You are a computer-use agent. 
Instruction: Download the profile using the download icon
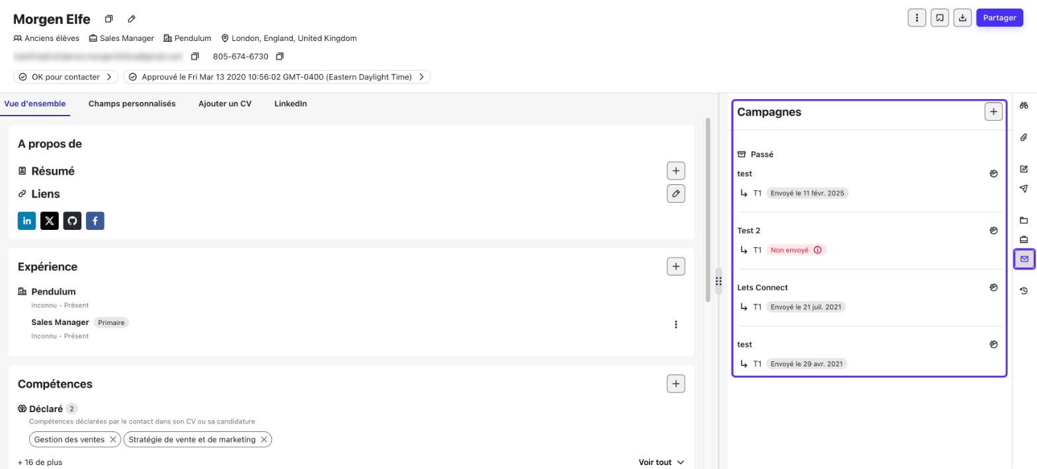coord(962,18)
